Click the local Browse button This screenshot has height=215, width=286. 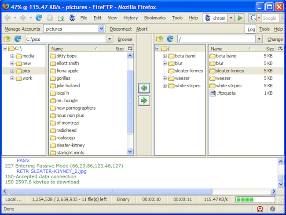tap(125, 39)
